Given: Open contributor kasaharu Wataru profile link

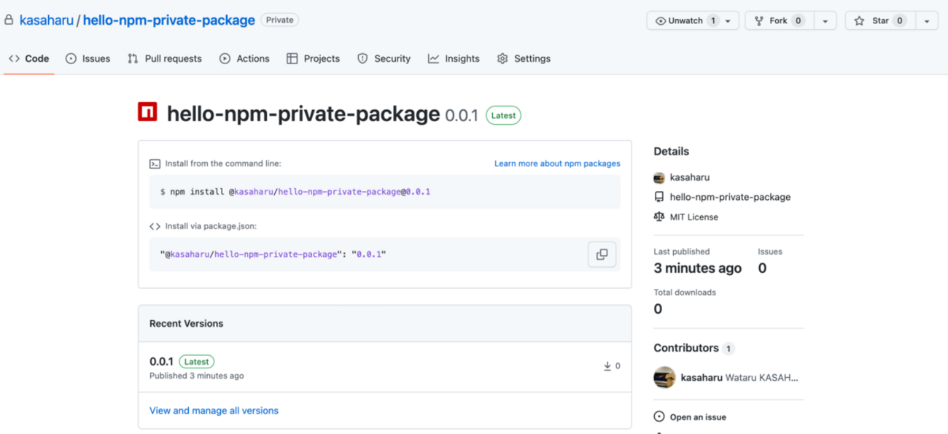Looking at the screenshot, I should [x=739, y=378].
